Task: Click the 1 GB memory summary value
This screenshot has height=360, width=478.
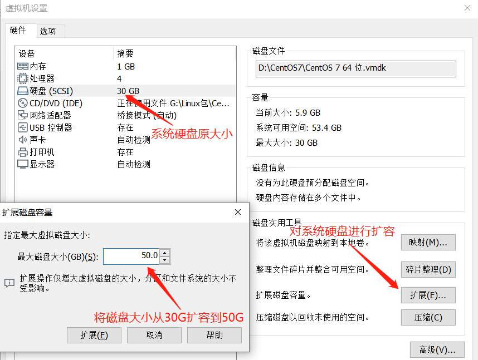Action: click(x=126, y=66)
